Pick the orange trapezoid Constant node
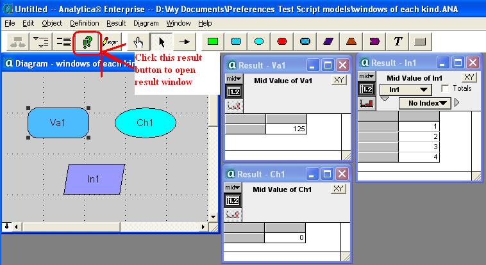The width and height of the screenshot is (486, 265). [351, 42]
